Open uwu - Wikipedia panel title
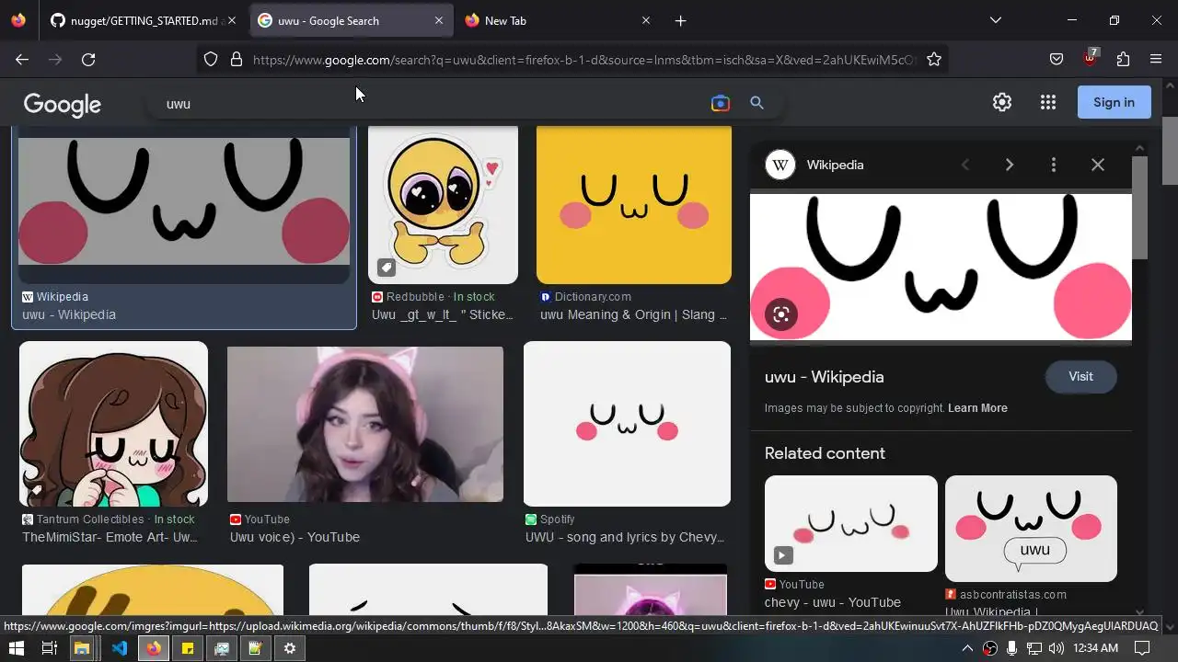The height and width of the screenshot is (662, 1178). coord(824,377)
